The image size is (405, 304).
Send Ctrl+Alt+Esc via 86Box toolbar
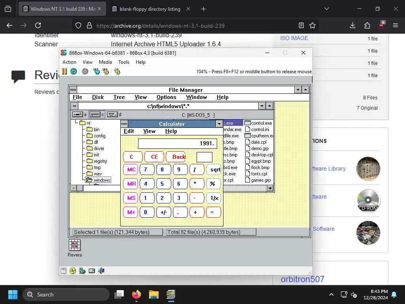106,71
